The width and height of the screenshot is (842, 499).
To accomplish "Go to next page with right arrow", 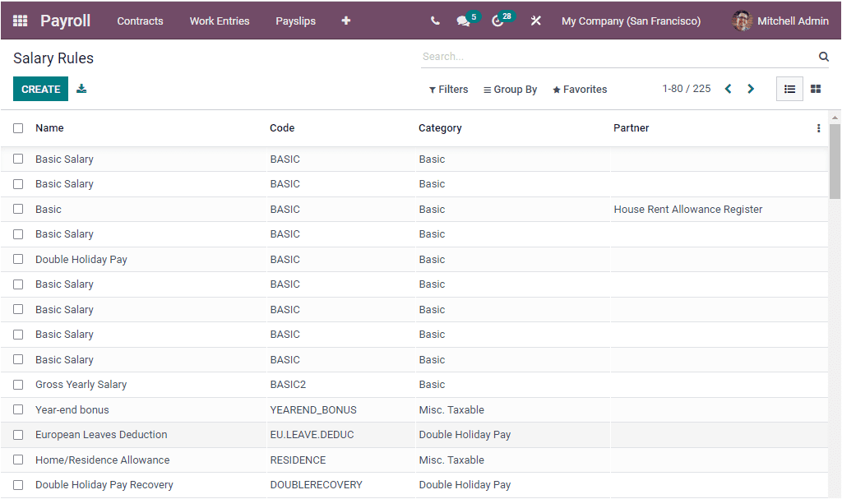I will pos(751,88).
